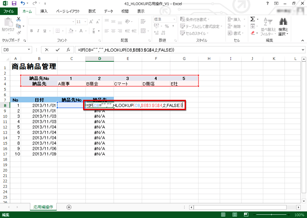The width and height of the screenshot is (307, 218).
Task: Open the Name Box dropdown
Action: pyautogui.click(x=29, y=49)
